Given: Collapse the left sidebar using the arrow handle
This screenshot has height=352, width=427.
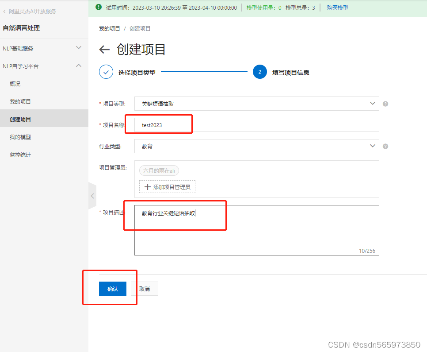Looking at the screenshot, I should (92, 196).
